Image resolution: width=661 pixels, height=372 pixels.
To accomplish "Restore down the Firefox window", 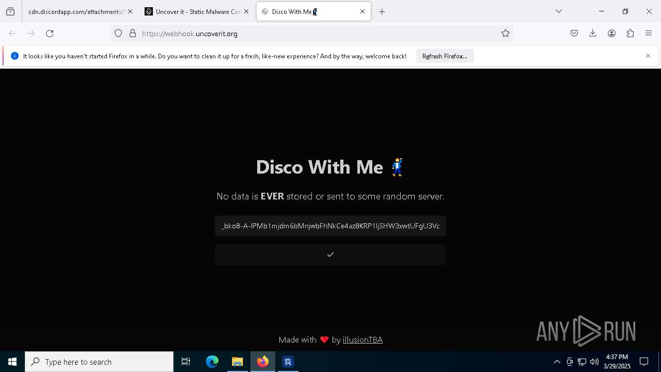I will pos(625,11).
